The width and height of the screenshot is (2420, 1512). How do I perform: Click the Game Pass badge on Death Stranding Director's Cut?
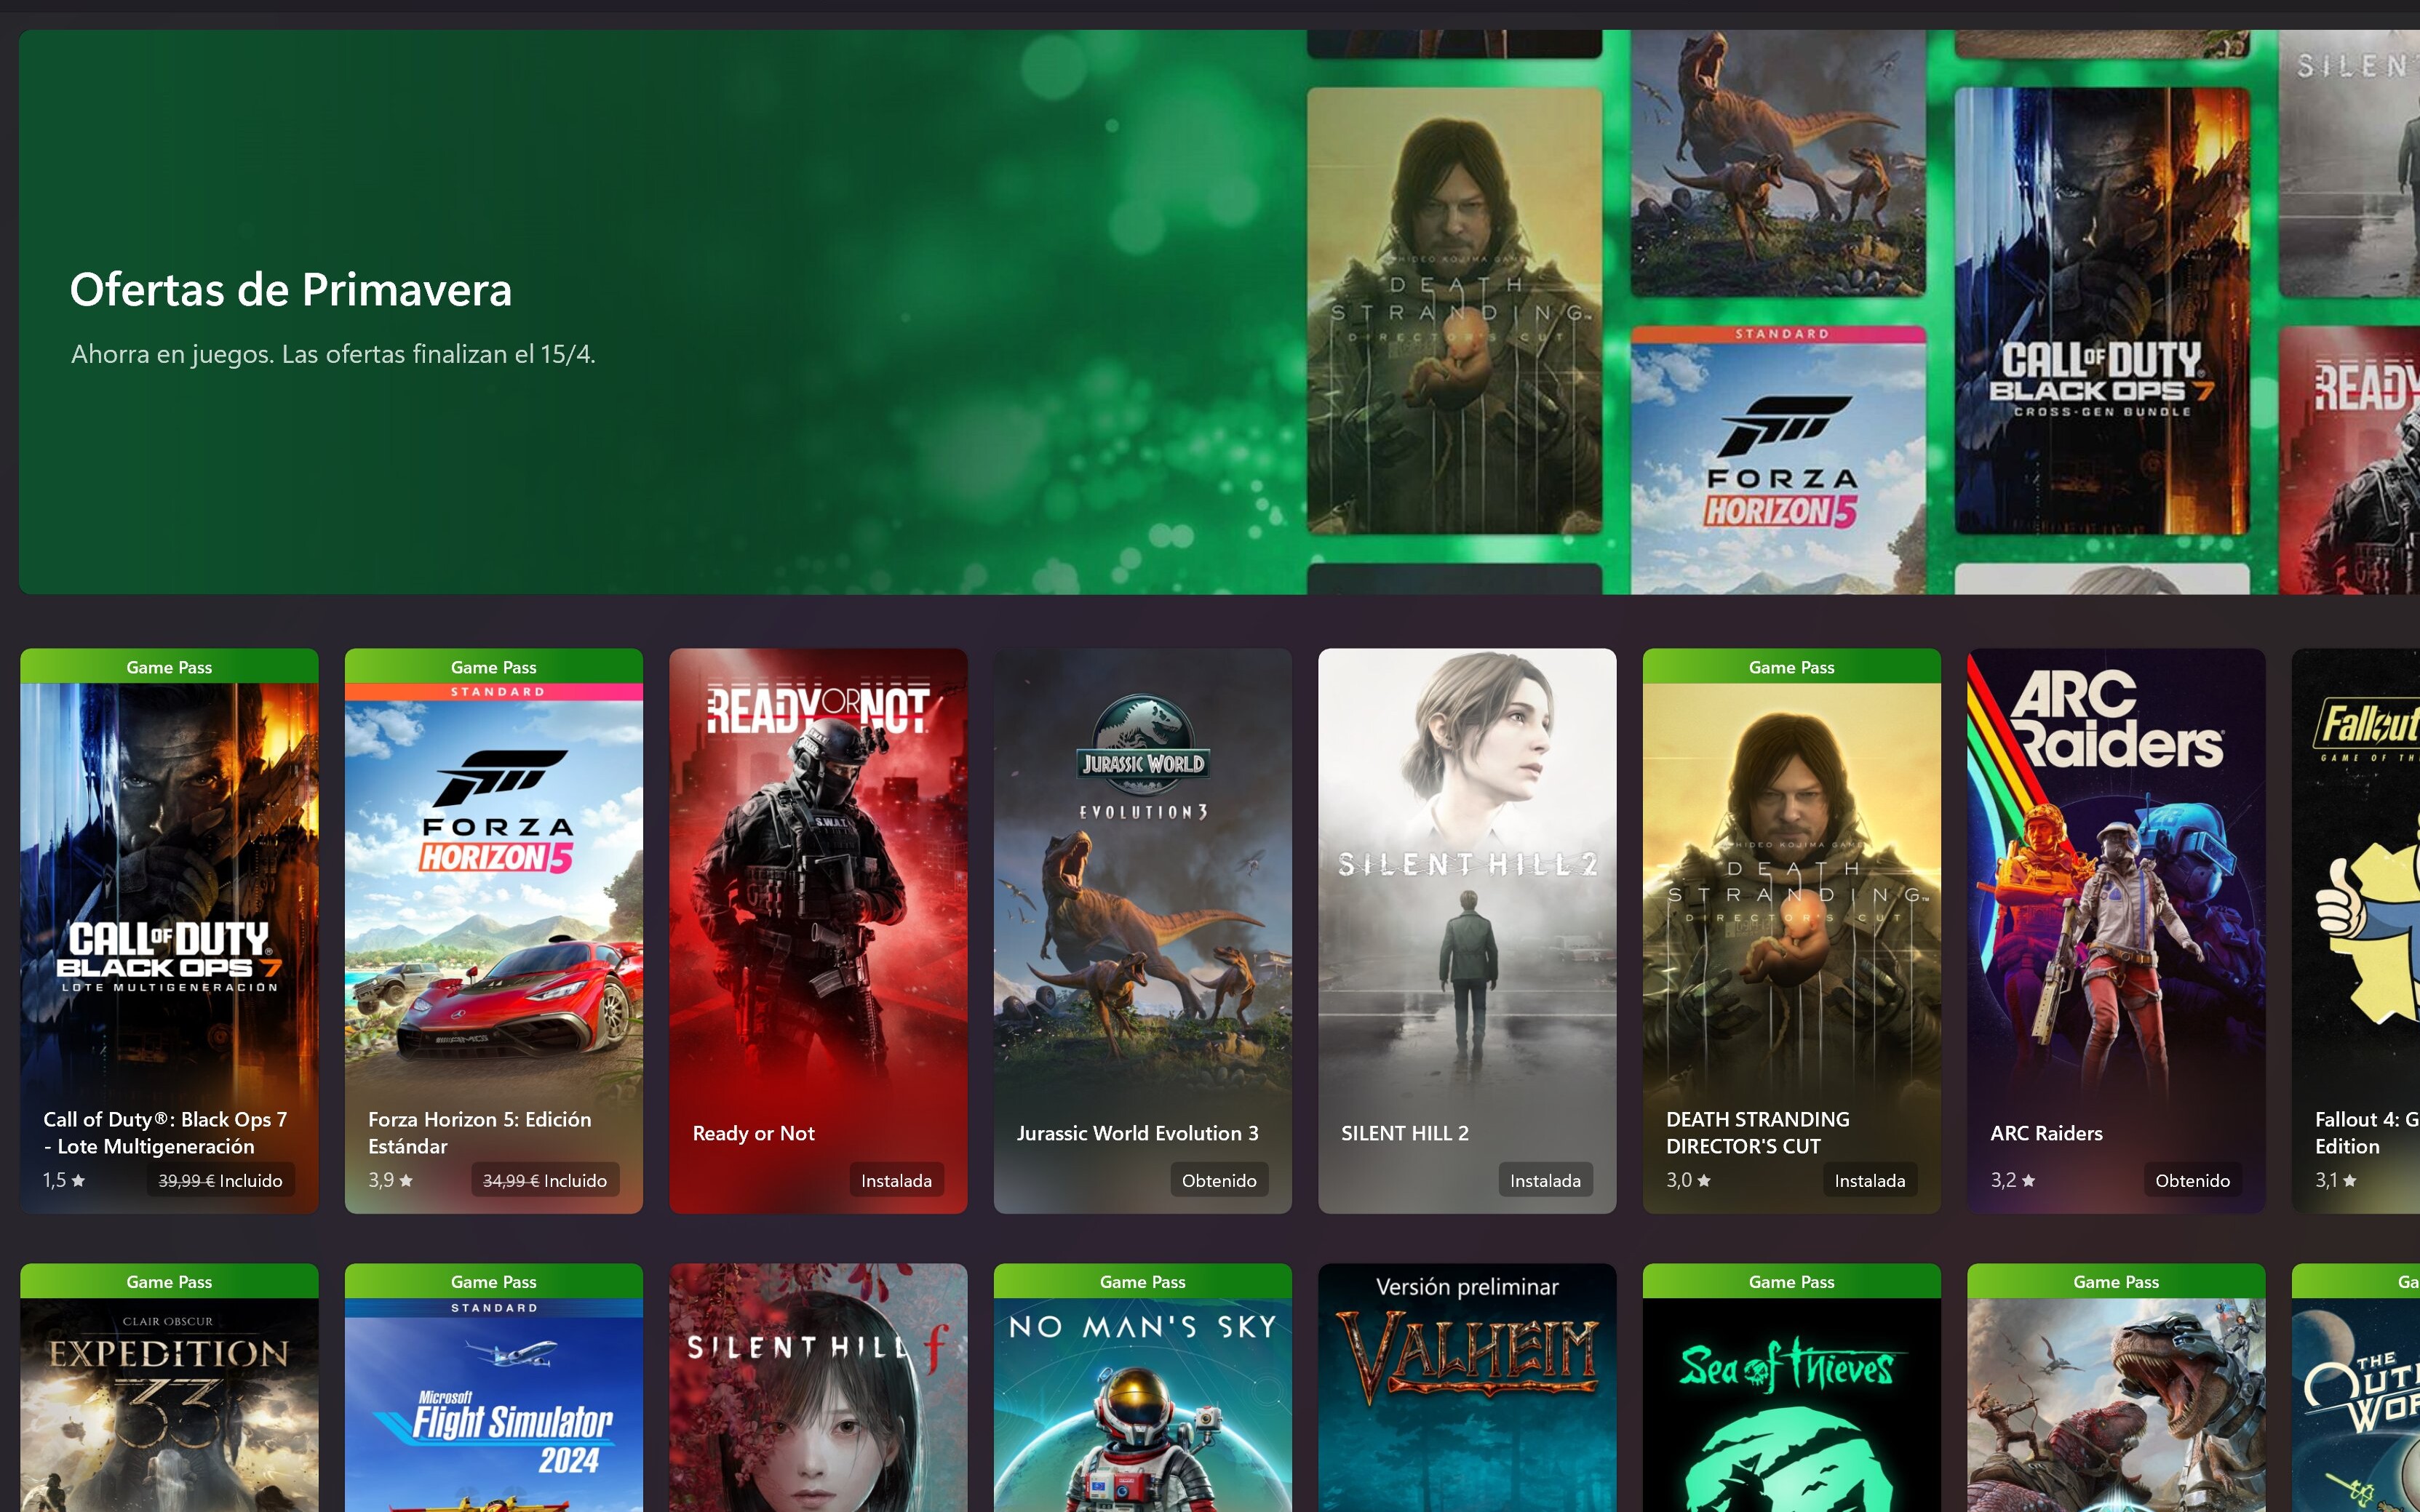[1791, 667]
